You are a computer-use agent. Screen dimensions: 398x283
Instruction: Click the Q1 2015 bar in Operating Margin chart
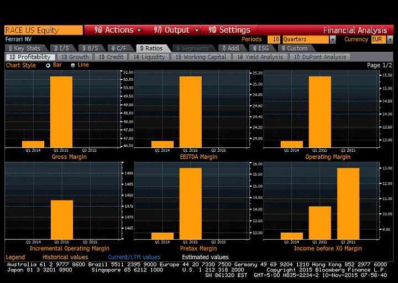coord(320,112)
